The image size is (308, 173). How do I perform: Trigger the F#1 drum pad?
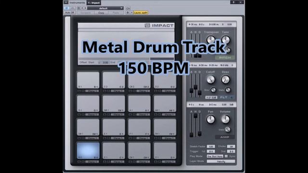[x=165, y=127]
